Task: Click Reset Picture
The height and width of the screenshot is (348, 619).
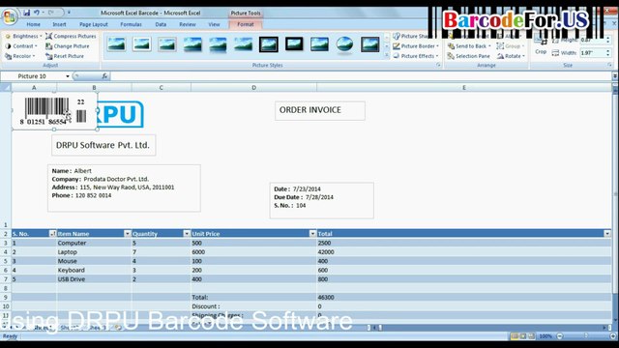Action: pyautogui.click(x=65, y=56)
